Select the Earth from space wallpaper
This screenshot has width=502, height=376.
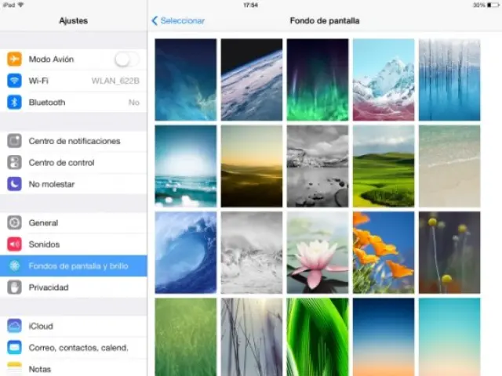pos(251,80)
